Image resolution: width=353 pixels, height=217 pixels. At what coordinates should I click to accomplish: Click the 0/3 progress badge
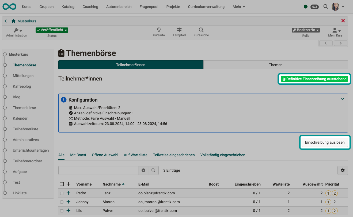tap(314, 7)
